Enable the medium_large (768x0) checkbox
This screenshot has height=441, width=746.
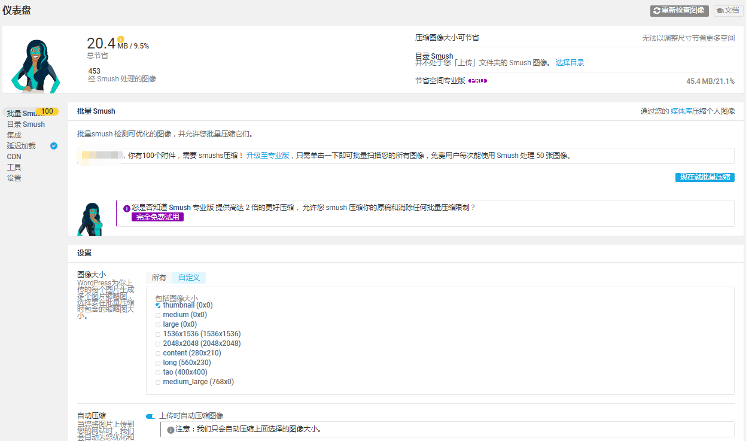[x=158, y=382]
